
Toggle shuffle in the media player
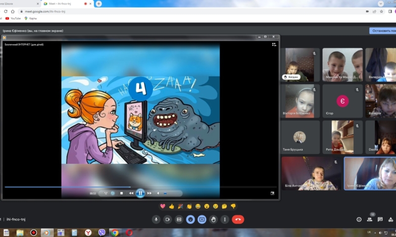[106, 193]
